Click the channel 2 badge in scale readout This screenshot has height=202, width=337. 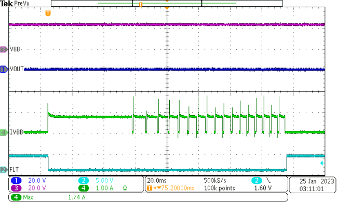coord(84,181)
